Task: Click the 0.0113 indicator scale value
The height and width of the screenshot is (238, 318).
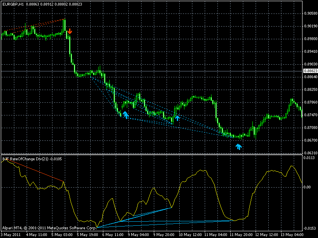Action: (x=309, y=158)
